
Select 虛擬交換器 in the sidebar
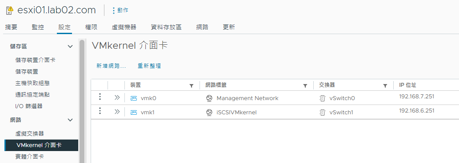coord(30,134)
